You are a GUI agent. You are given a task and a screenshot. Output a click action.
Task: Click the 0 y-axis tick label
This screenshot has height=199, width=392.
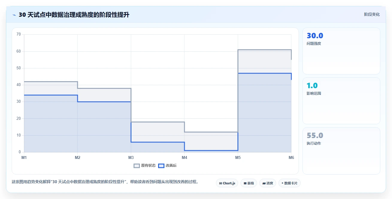(20, 152)
